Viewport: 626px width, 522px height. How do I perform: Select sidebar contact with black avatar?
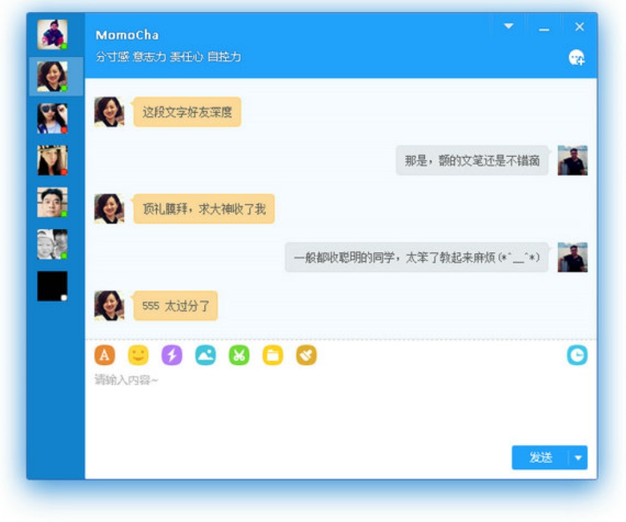52,286
